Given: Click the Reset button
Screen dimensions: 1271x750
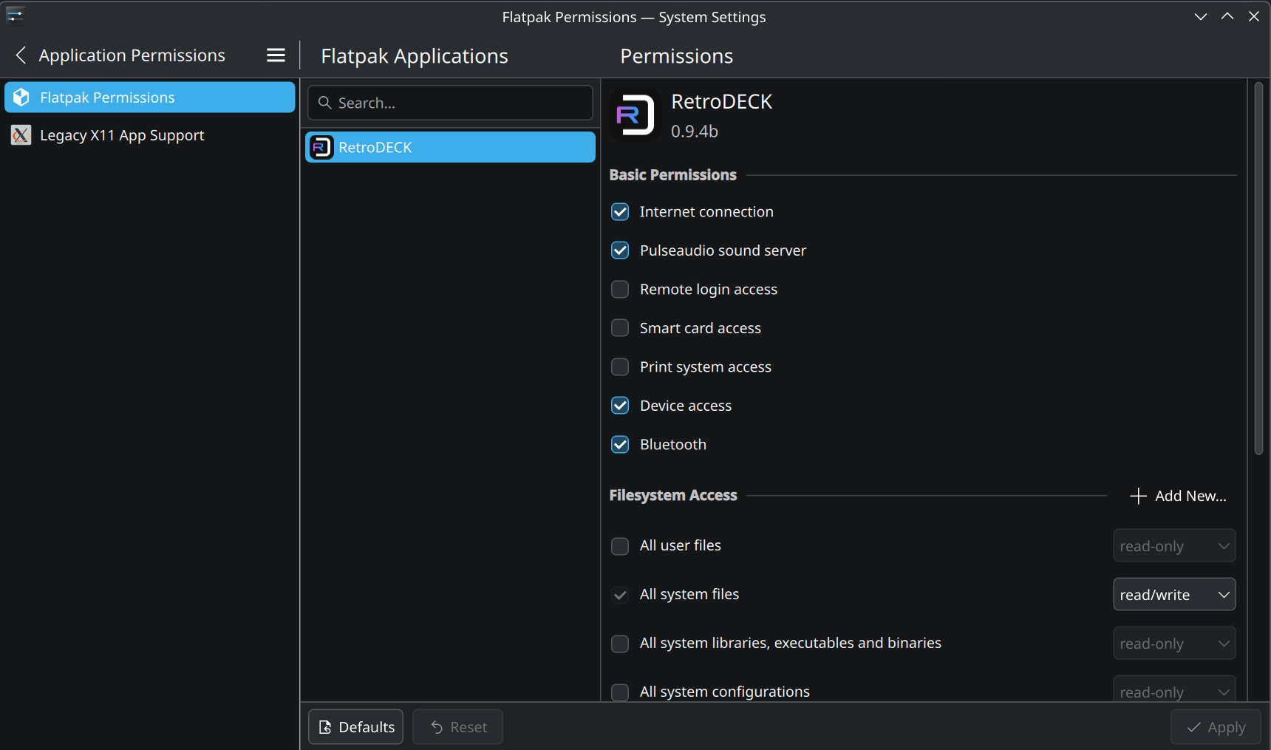Looking at the screenshot, I should coord(457,727).
